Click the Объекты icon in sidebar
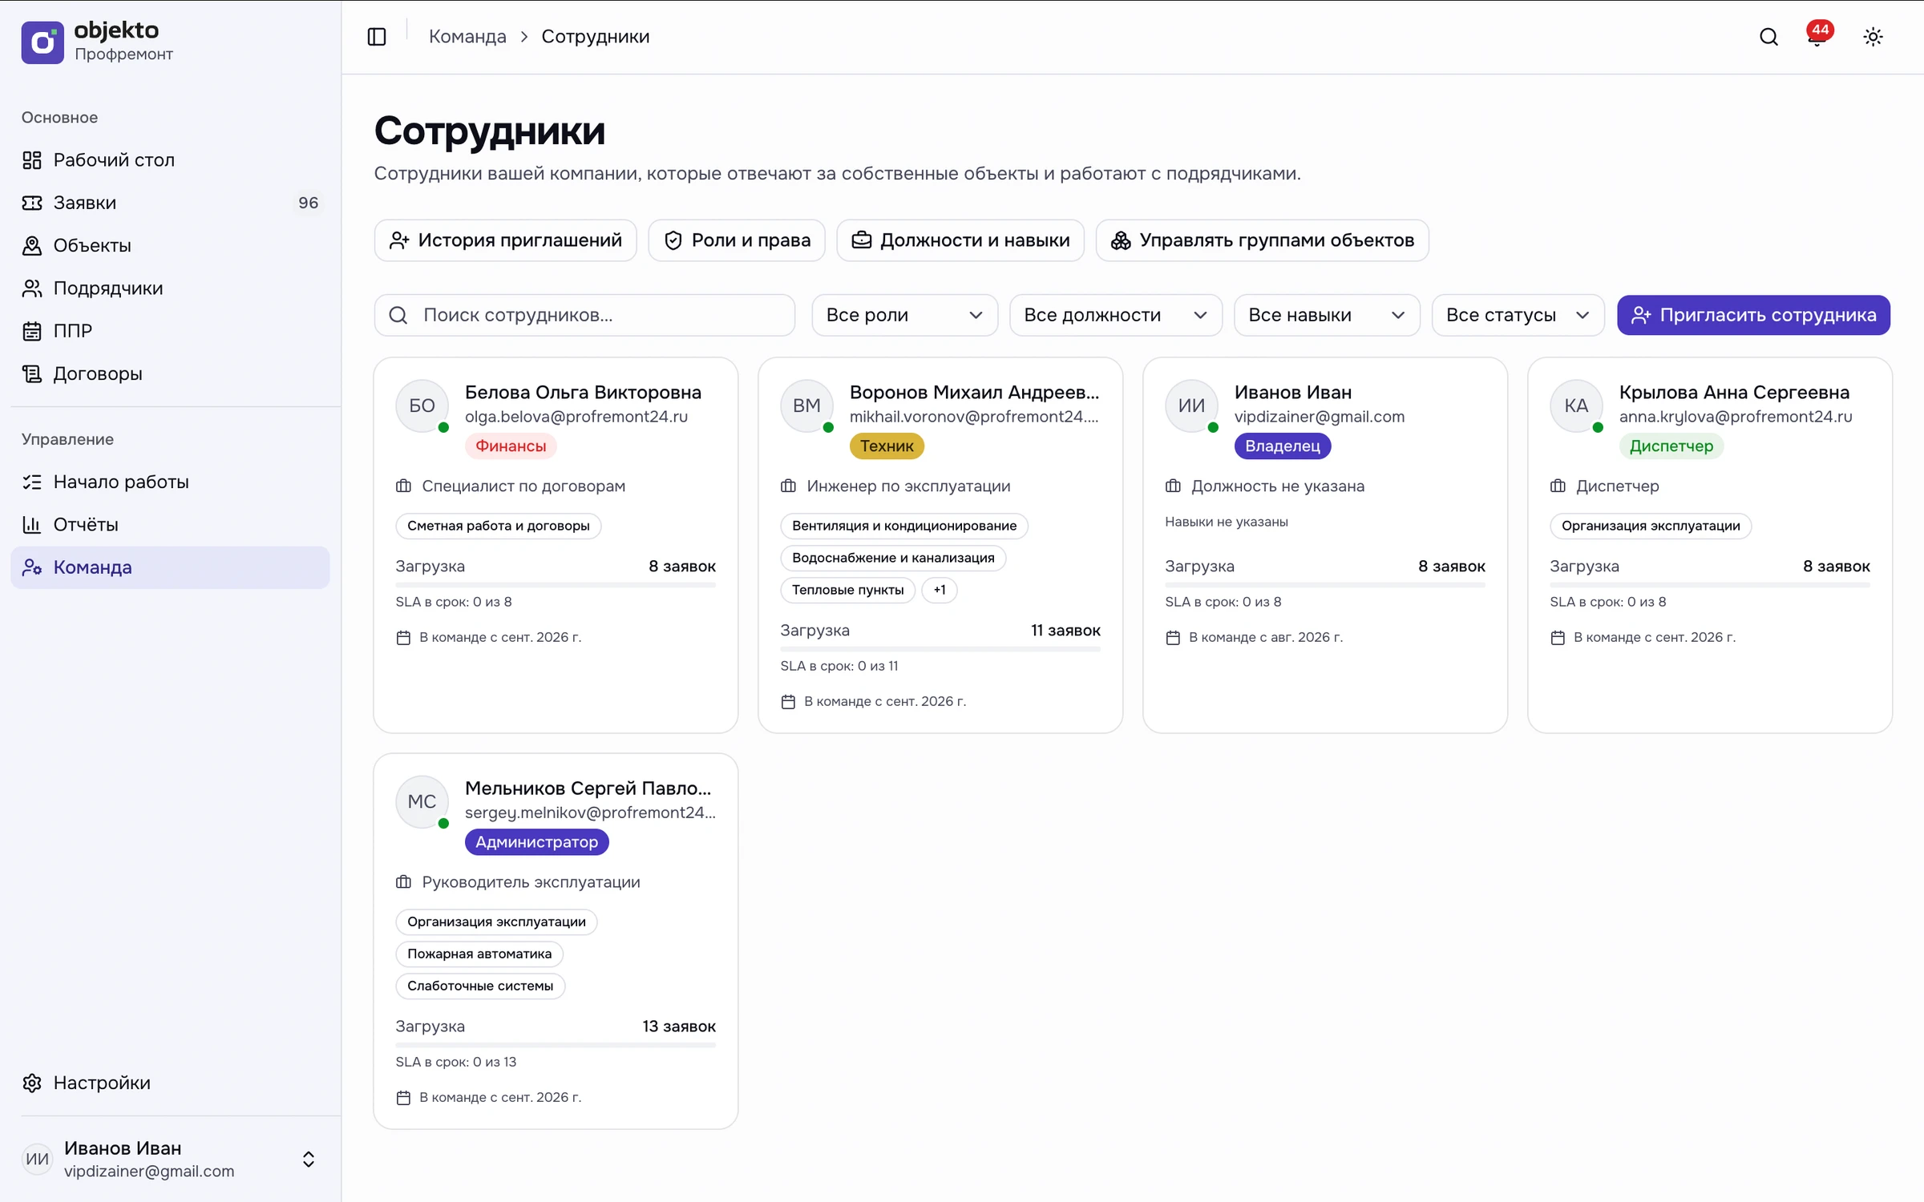Screen dimensions: 1924x1202 (x=32, y=245)
